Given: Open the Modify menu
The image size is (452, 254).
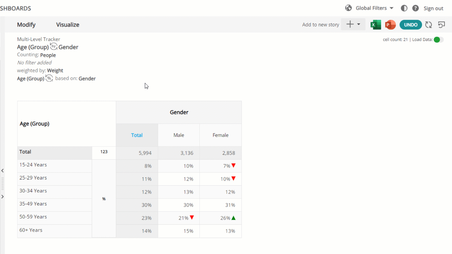Looking at the screenshot, I should coord(26,25).
